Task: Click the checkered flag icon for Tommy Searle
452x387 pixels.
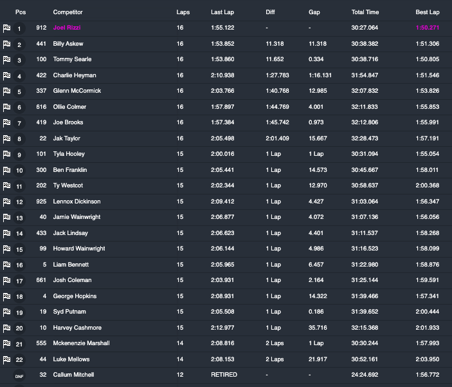Action: (x=7, y=60)
